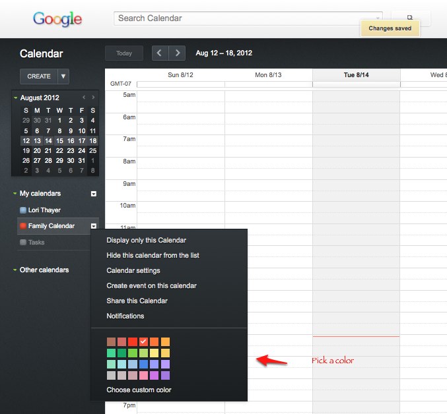447x414 pixels.
Task: Open My calendars options dropdown
Action: (94, 194)
